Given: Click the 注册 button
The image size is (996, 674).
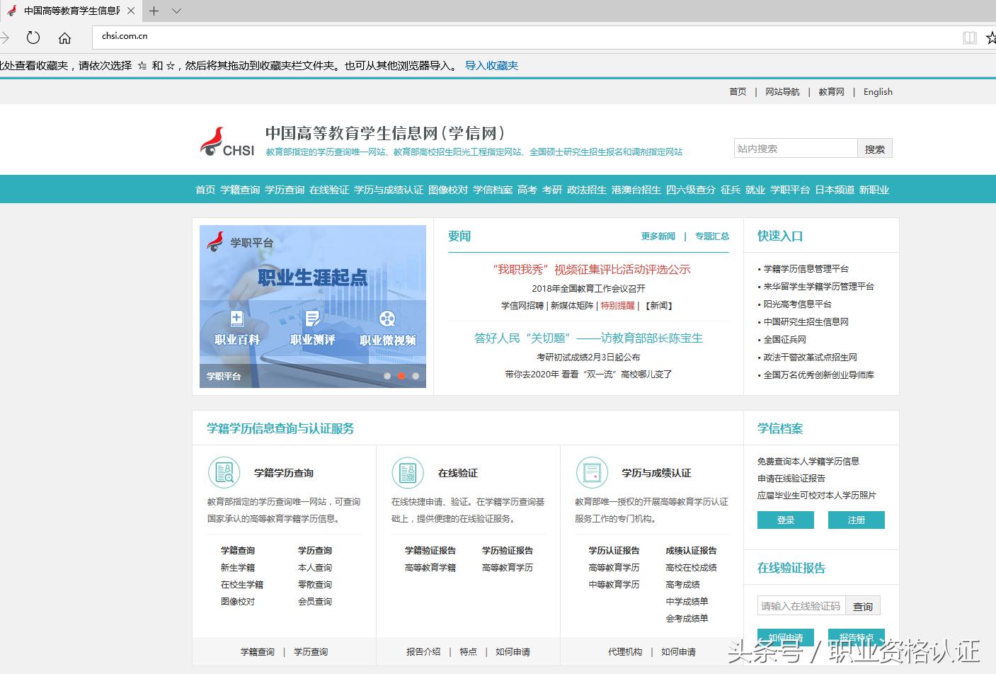Looking at the screenshot, I should coord(856,520).
